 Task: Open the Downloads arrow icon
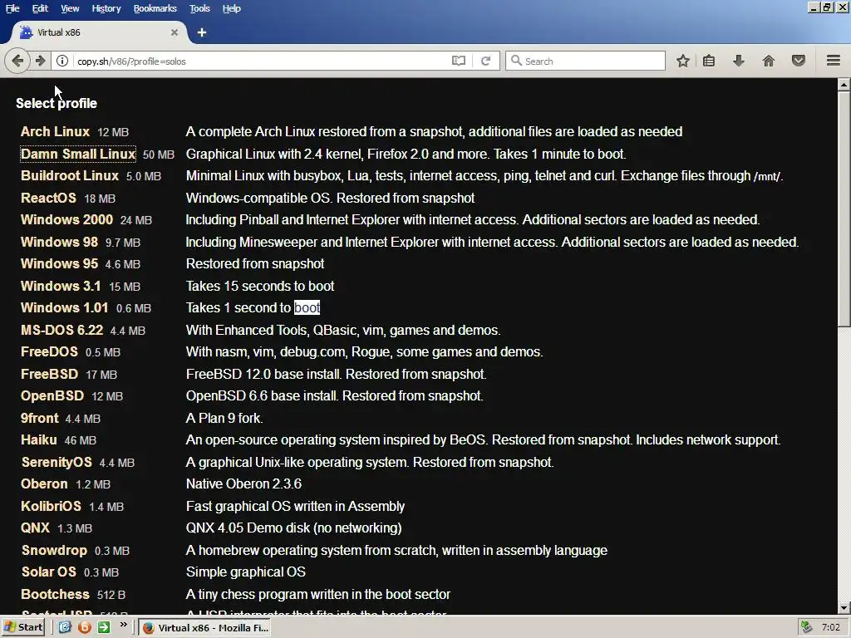click(738, 61)
